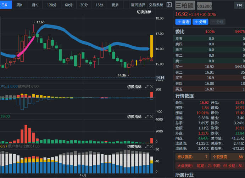Image resolution: width=245 pixels, height=178 pixels.
Task: Add stock to 自选 watchlist
Action: 183,22
